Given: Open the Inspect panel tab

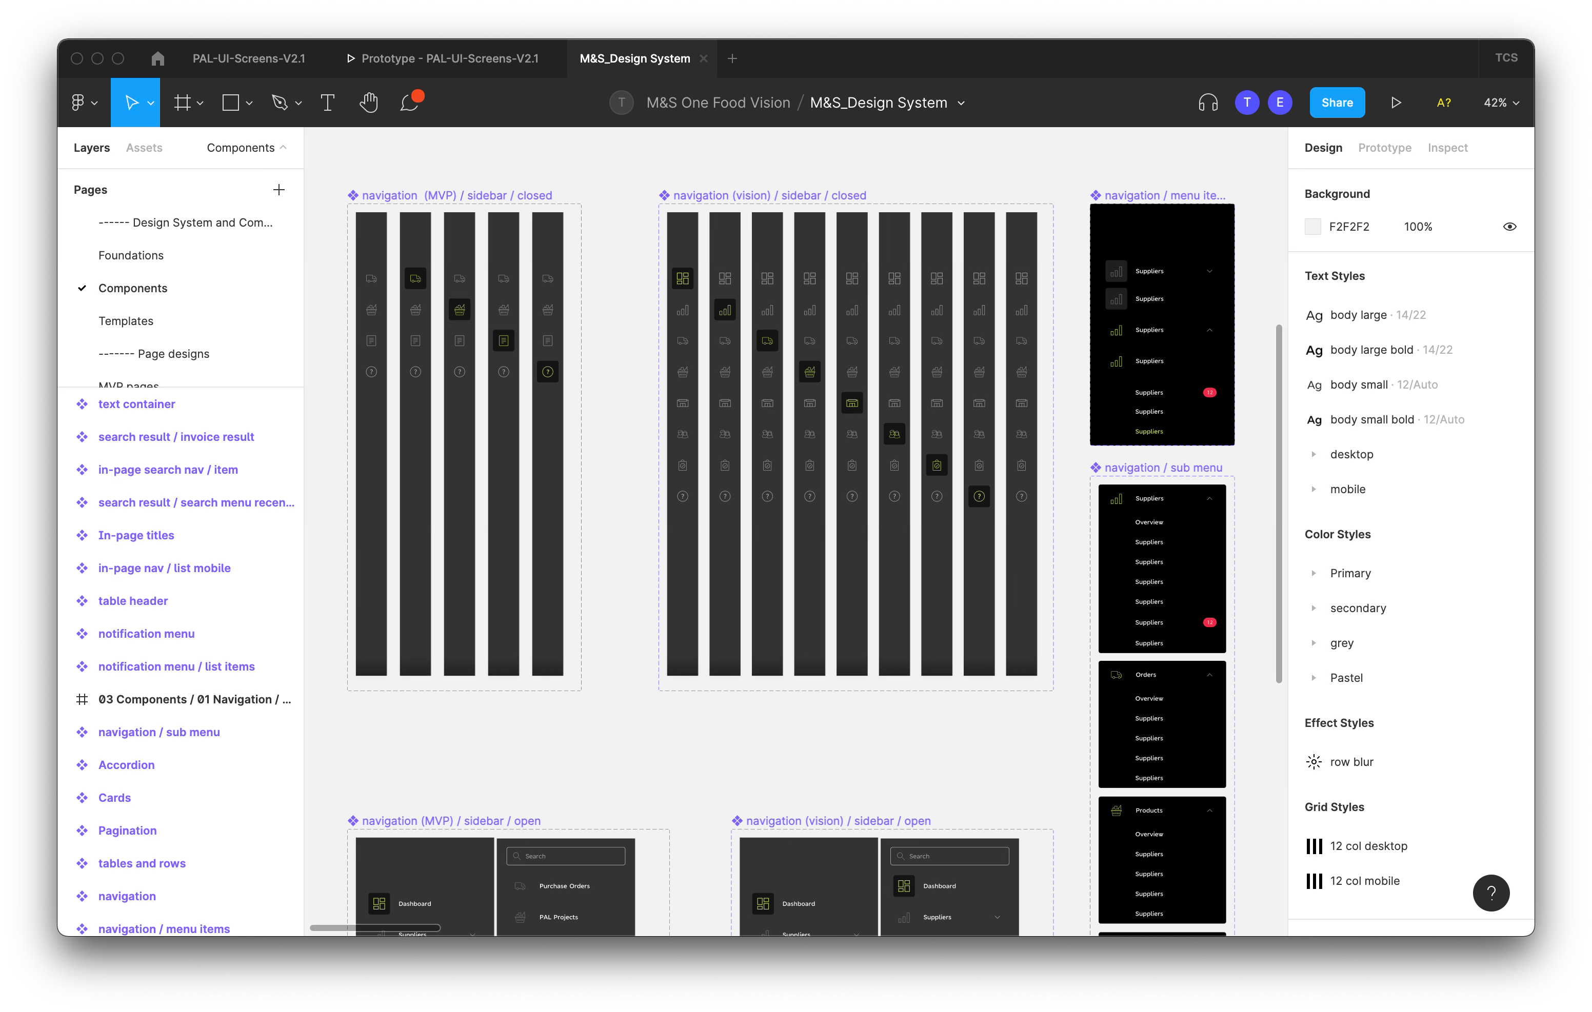Looking at the screenshot, I should (1447, 148).
